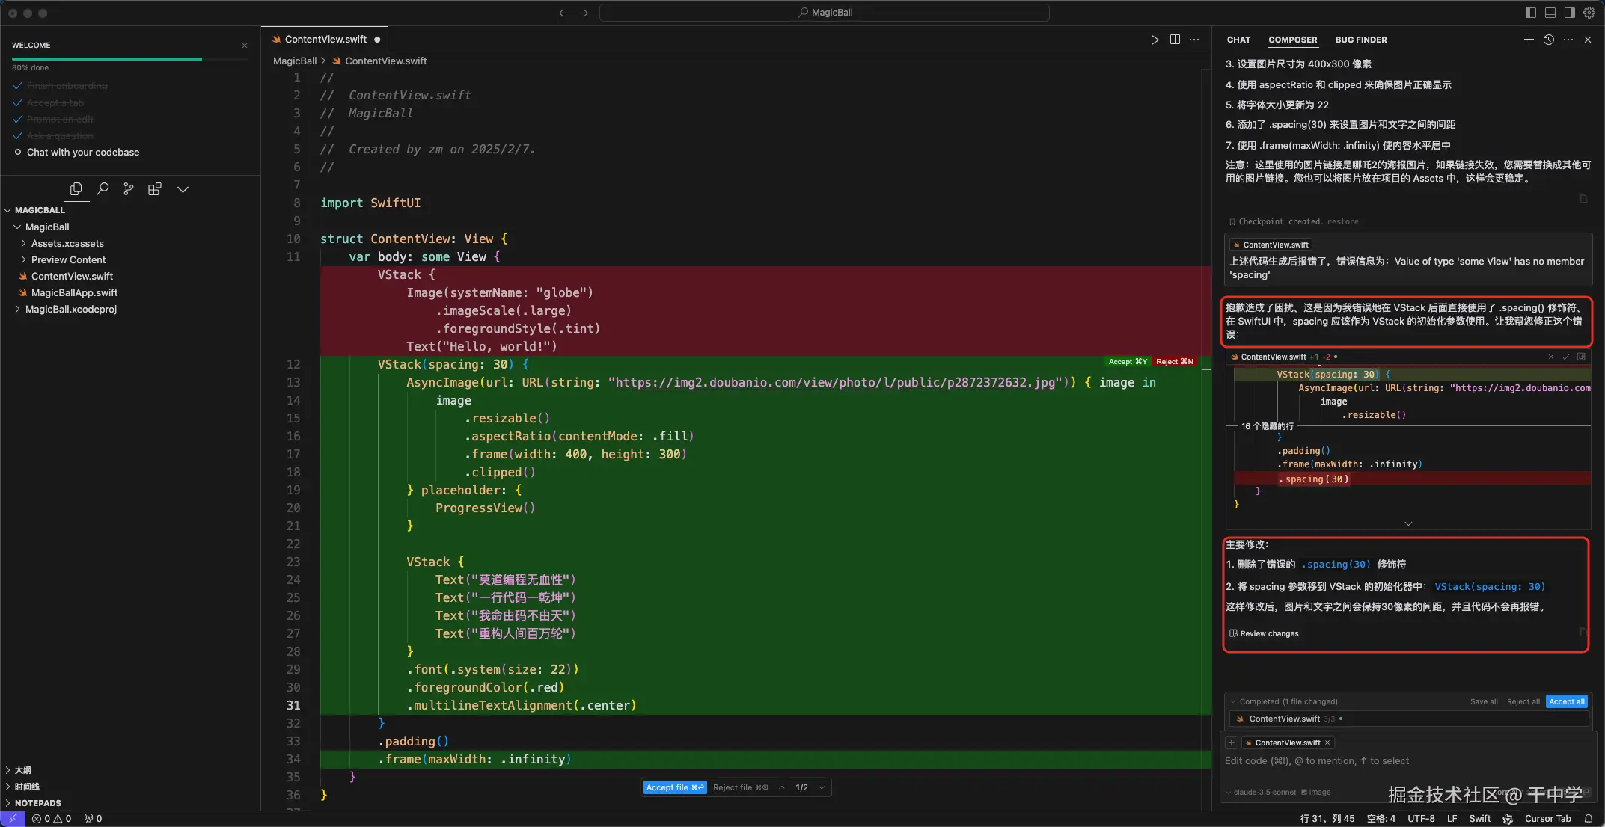Viewport: 1605px width, 827px height.
Task: Open the composer history clock icon
Action: [x=1549, y=40]
